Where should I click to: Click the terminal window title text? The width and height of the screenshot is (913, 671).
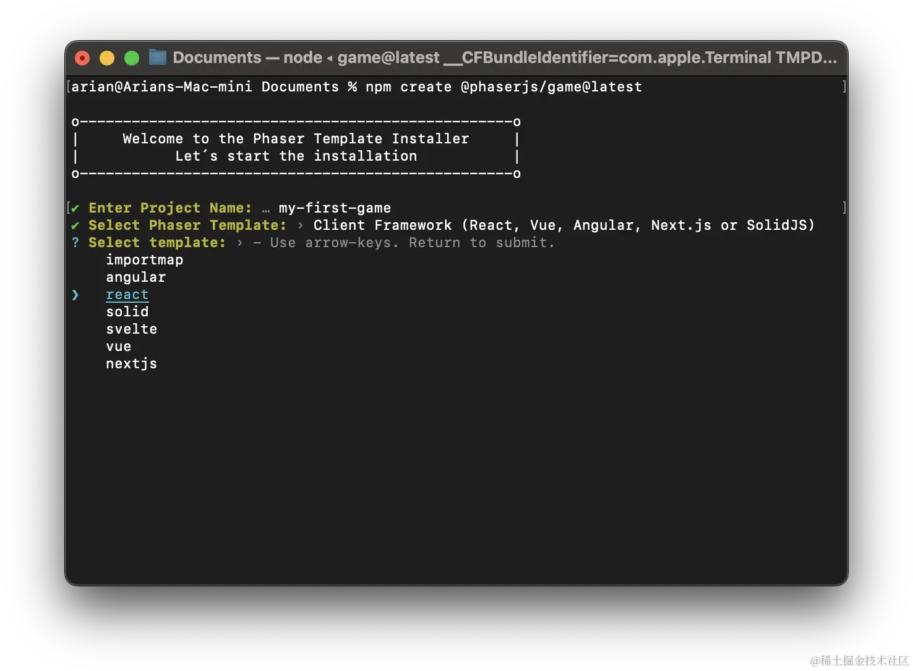click(x=504, y=58)
